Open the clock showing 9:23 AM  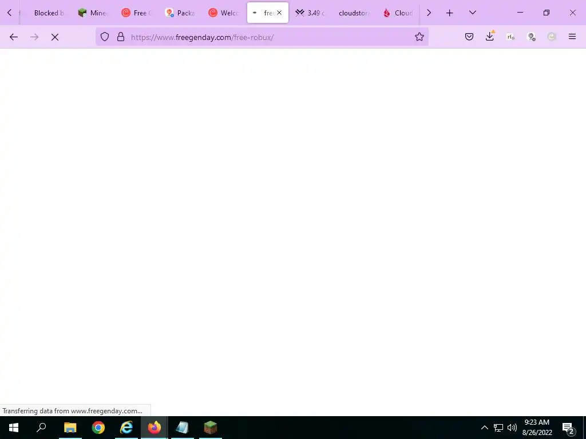pos(537,428)
